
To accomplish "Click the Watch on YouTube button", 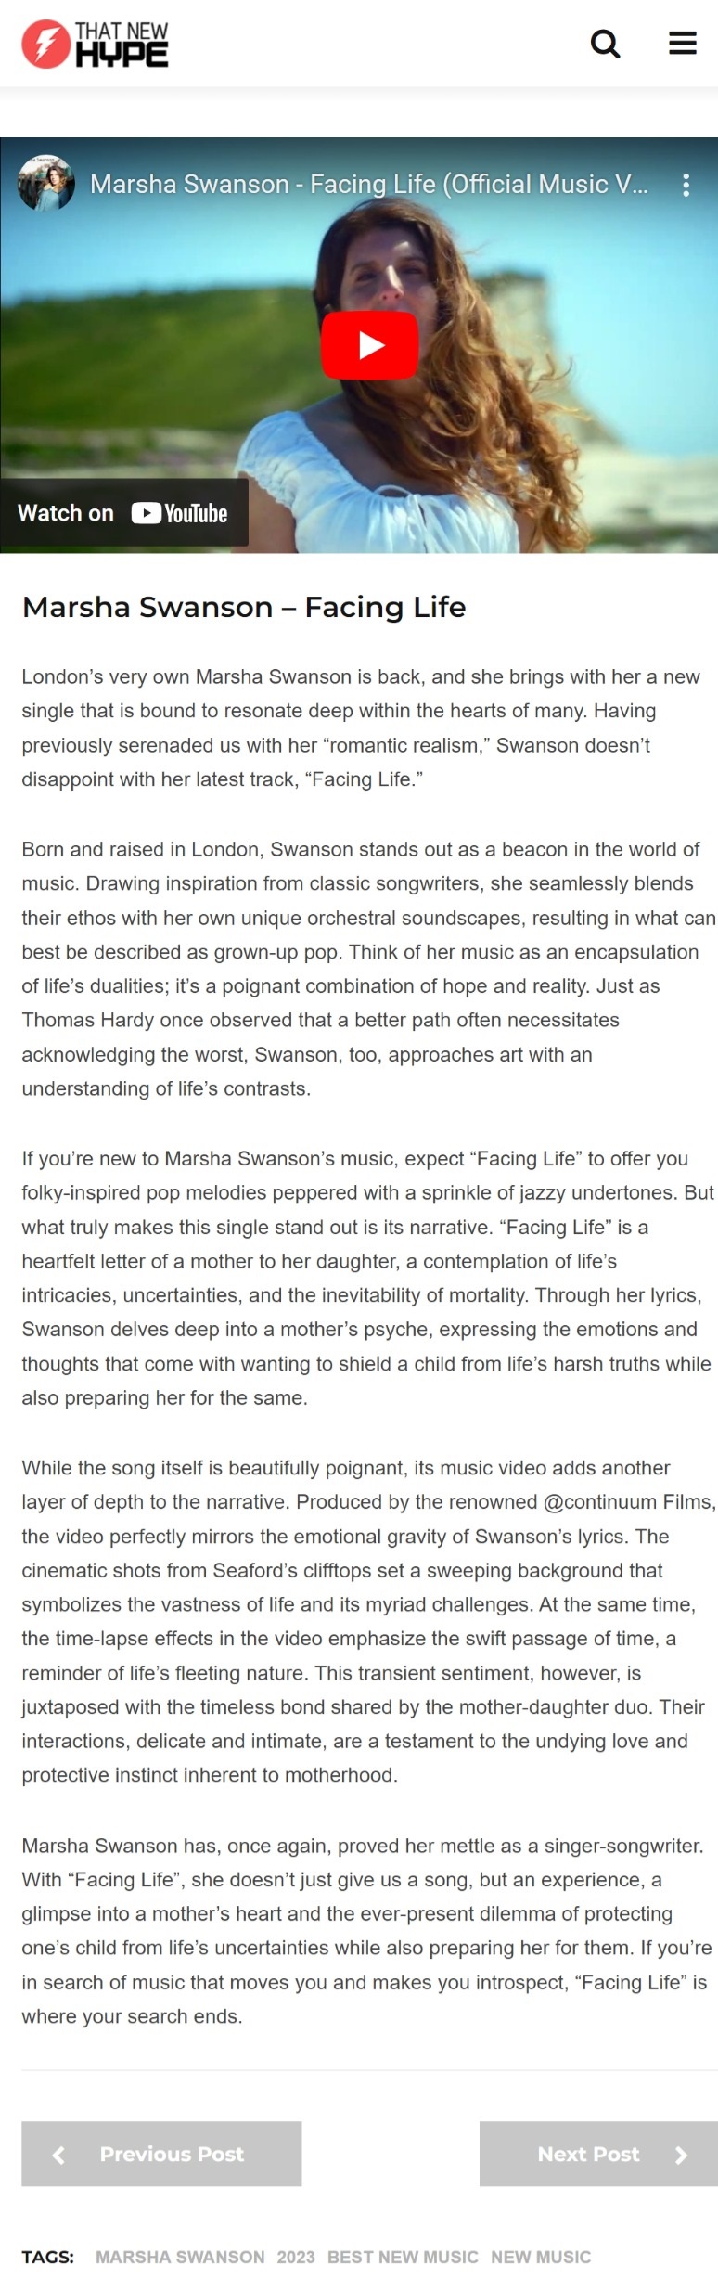I will pos(123,513).
